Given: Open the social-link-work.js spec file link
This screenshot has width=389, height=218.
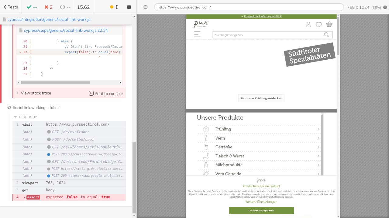Looking at the screenshot, I should 49,20.
